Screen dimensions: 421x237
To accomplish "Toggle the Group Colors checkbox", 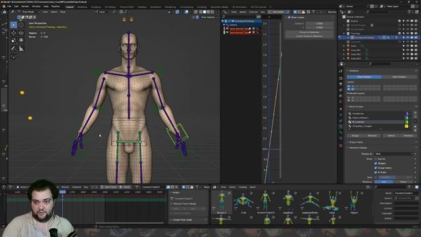I will (376, 168).
